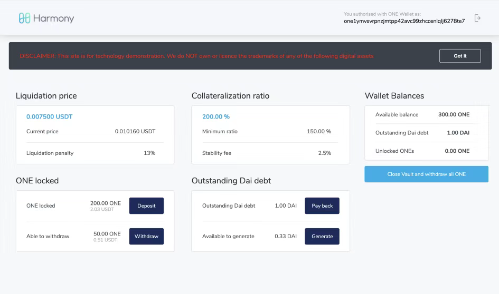Click the Collateralization ratio heading
The width and height of the screenshot is (499, 294).
click(230, 95)
